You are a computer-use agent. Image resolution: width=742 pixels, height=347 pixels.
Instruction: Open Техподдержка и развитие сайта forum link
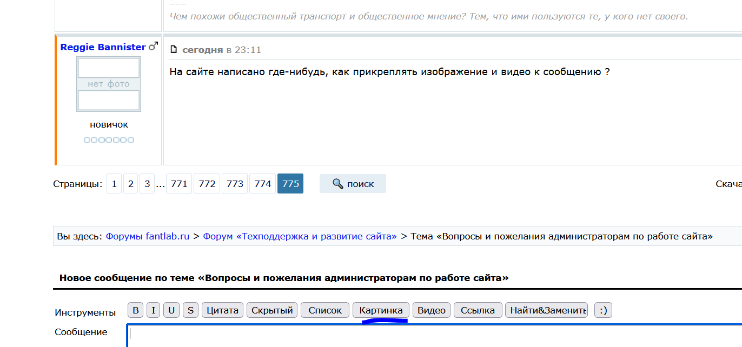click(300, 236)
